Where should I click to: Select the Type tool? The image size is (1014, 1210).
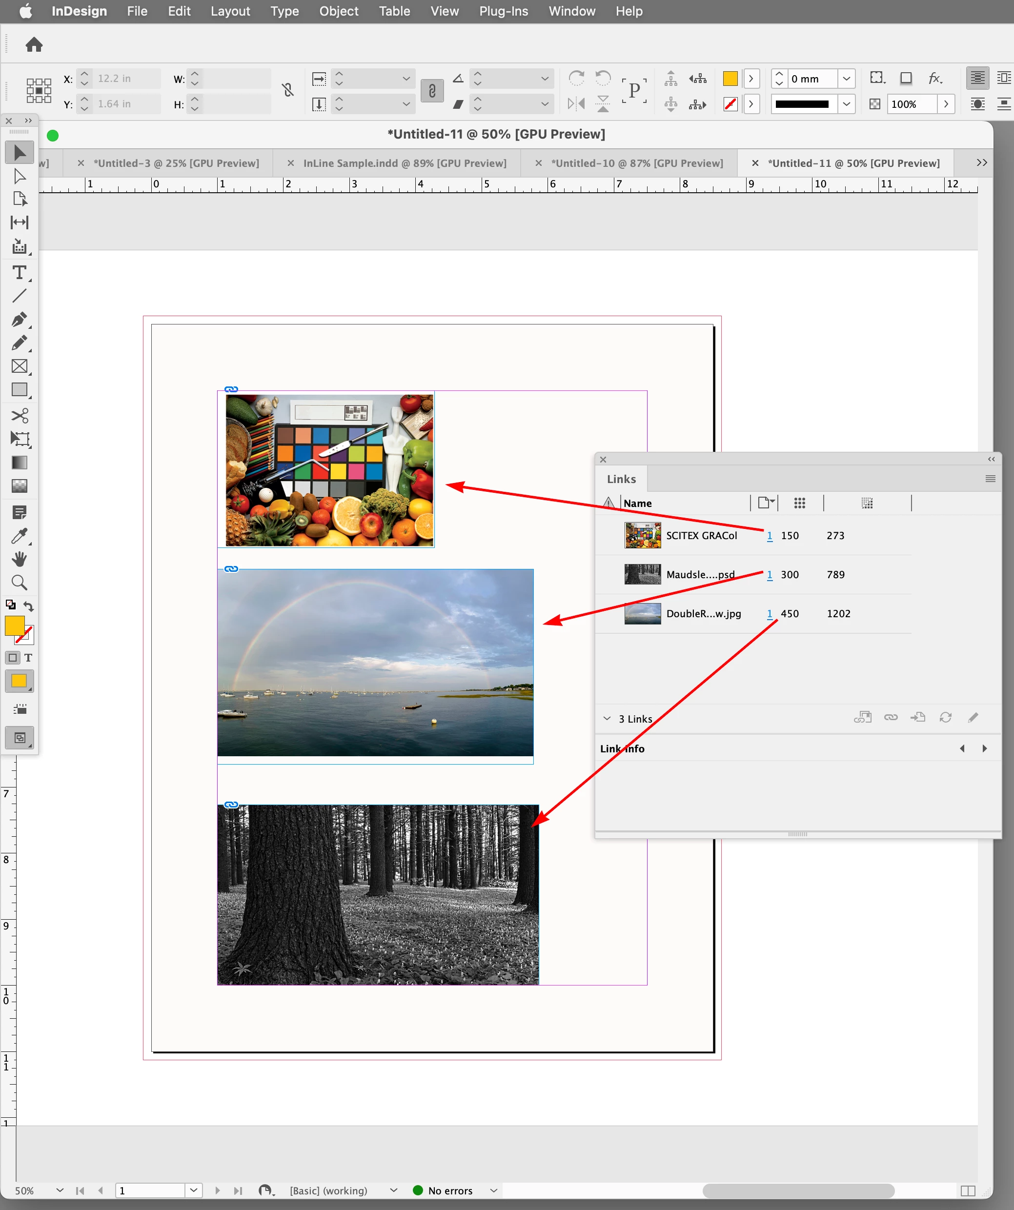coord(19,273)
